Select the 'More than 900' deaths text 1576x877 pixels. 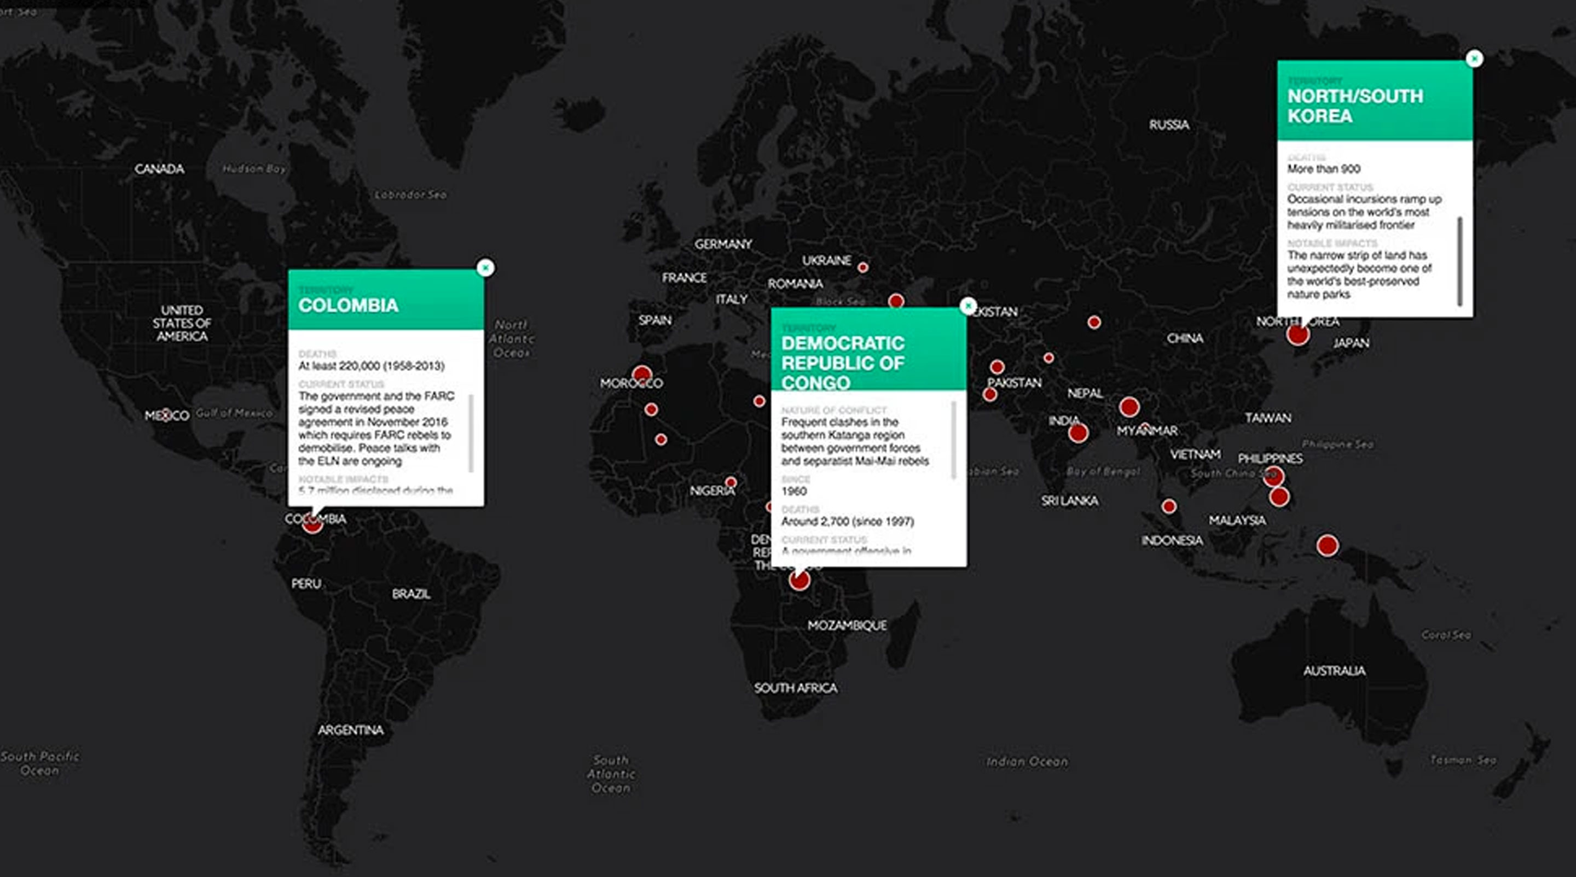pos(1324,169)
